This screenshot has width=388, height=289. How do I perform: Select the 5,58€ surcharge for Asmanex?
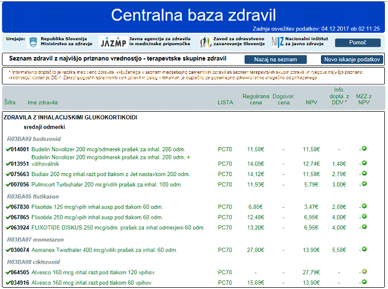click(x=339, y=250)
